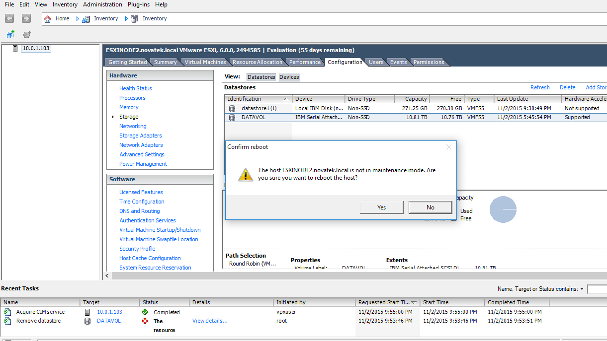Screen dimensions: 607x341
Task: Click the Delete datastore link
Action: click(567, 87)
